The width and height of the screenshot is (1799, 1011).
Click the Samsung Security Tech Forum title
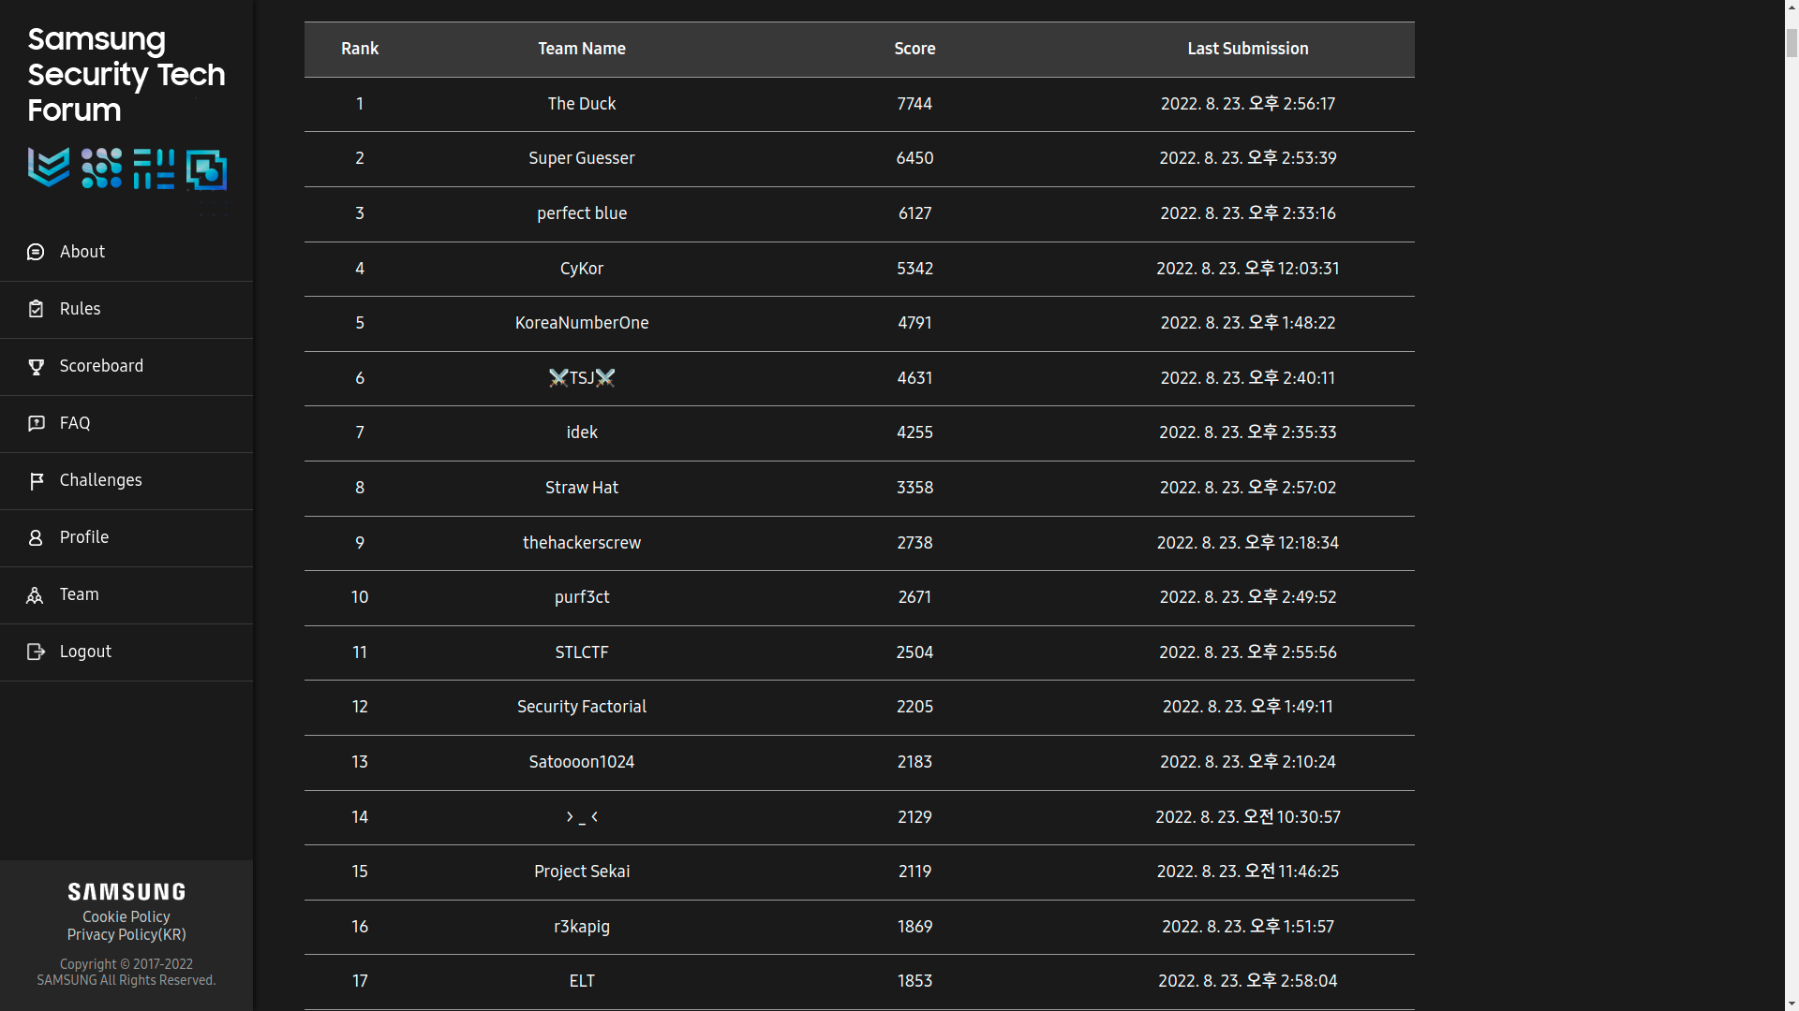(126, 75)
